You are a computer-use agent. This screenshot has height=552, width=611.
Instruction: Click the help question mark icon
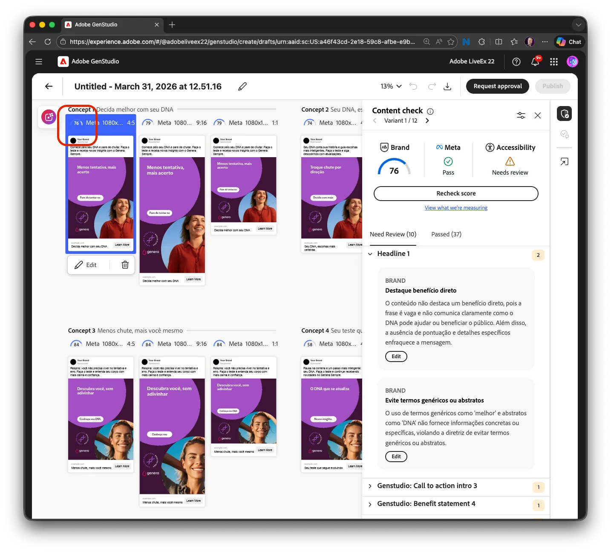pos(516,62)
